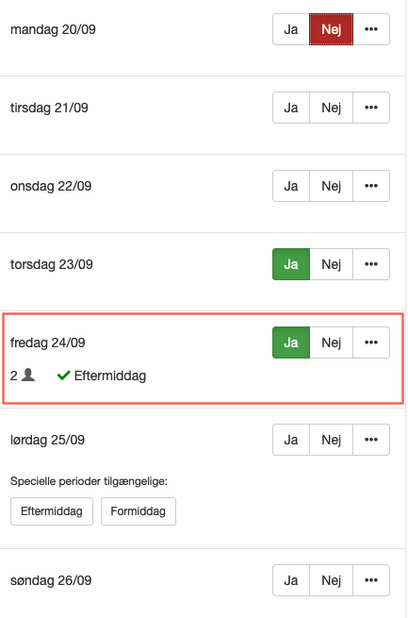Open more options for tirsdag 21/09
The height and width of the screenshot is (618, 408).
coord(371,108)
